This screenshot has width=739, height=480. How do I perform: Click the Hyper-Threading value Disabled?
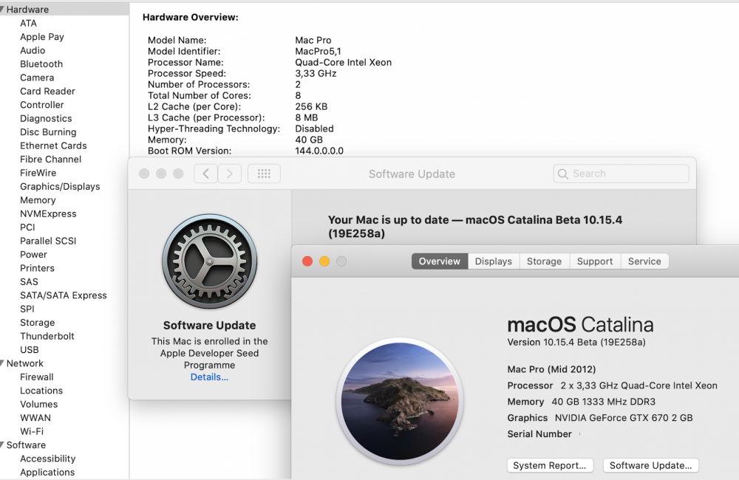(314, 128)
